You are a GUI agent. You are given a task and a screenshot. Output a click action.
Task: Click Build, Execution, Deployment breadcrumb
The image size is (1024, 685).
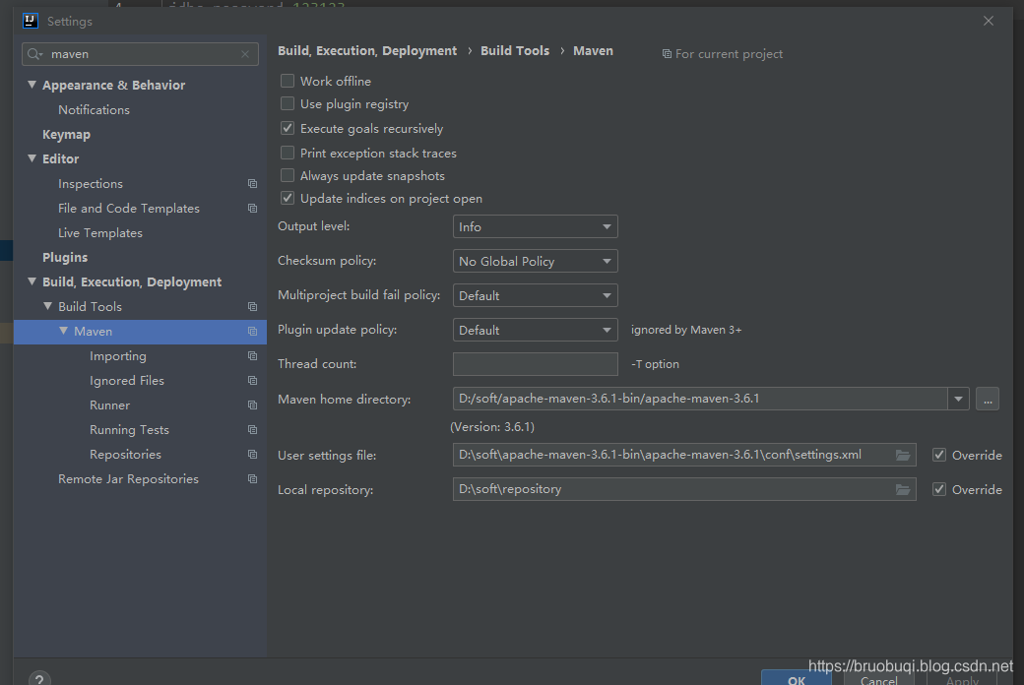point(367,51)
